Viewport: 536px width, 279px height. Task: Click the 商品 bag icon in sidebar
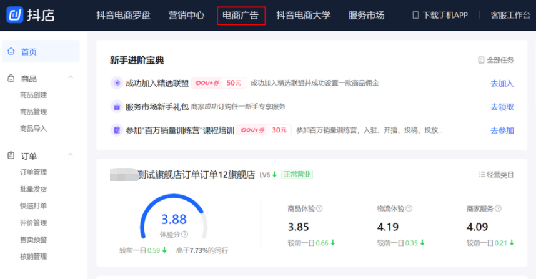point(11,78)
